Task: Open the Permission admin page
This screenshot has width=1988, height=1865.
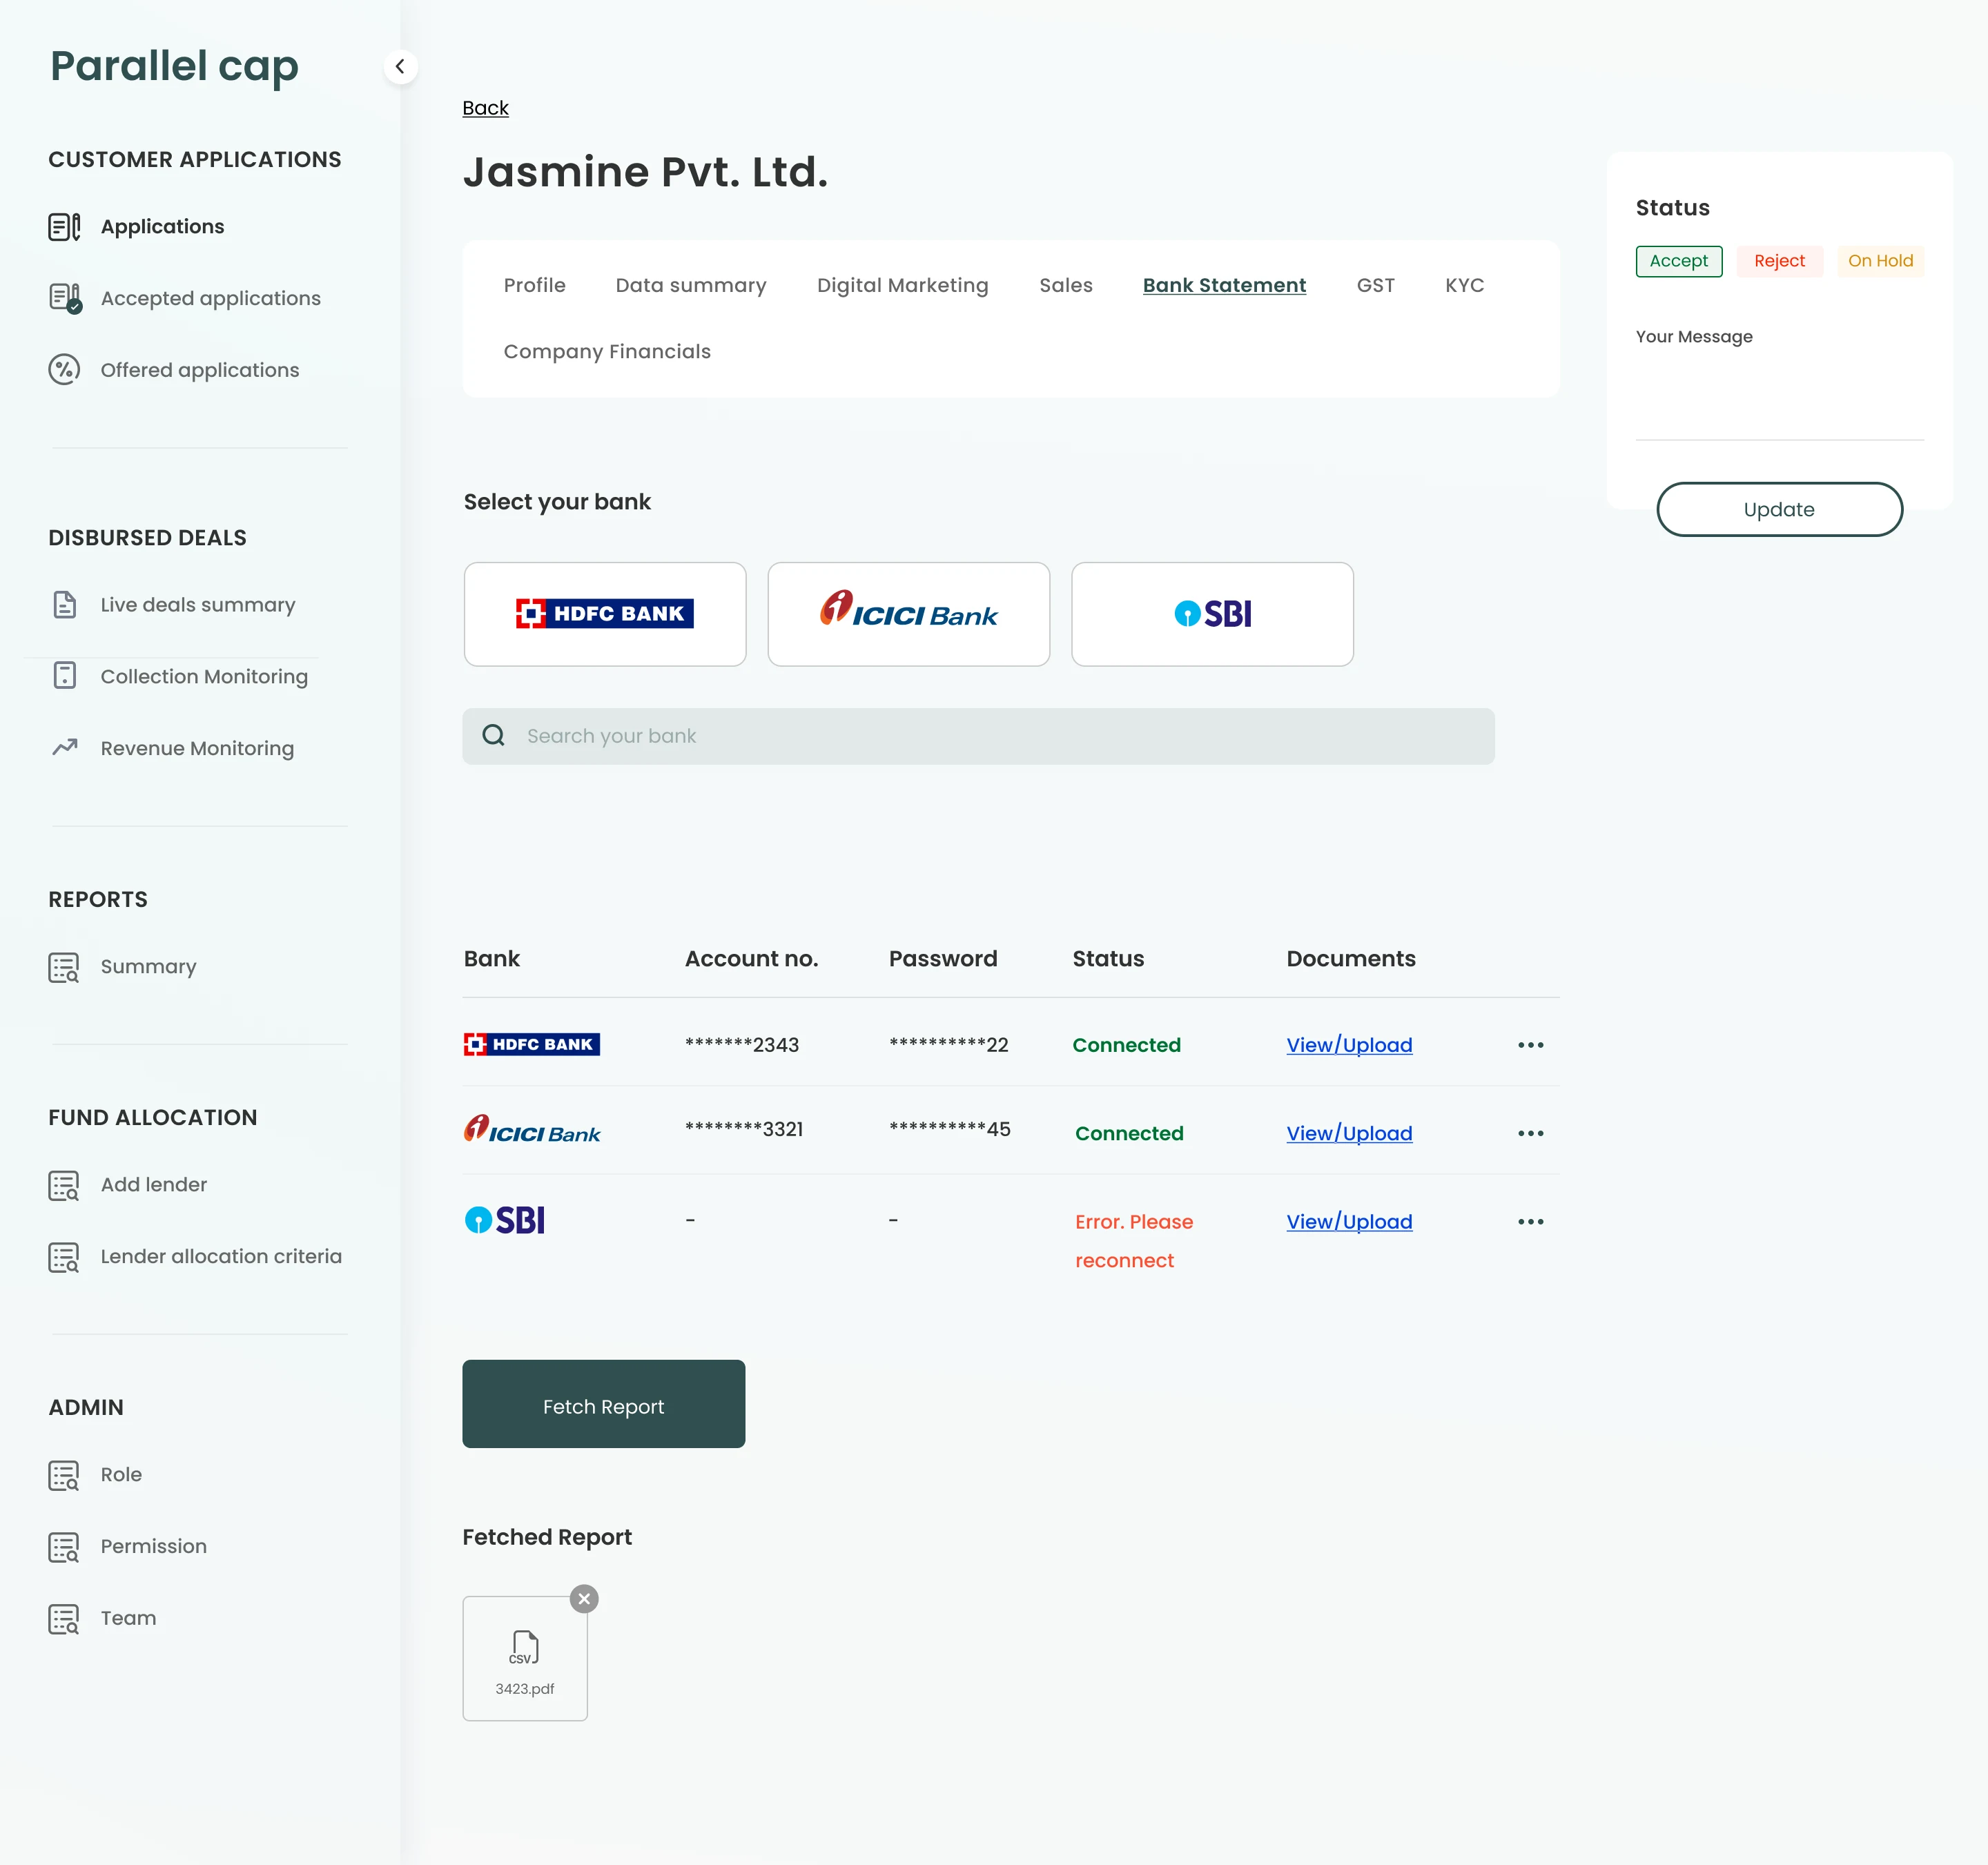Action: point(154,1547)
